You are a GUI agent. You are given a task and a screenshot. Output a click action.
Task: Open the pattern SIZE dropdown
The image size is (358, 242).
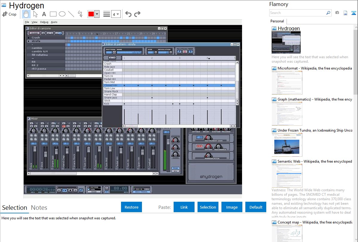tap(156, 52)
